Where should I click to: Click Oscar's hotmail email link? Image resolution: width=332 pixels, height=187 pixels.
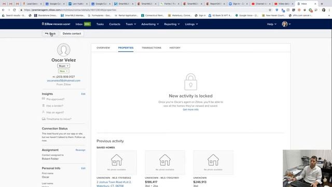(63, 81)
